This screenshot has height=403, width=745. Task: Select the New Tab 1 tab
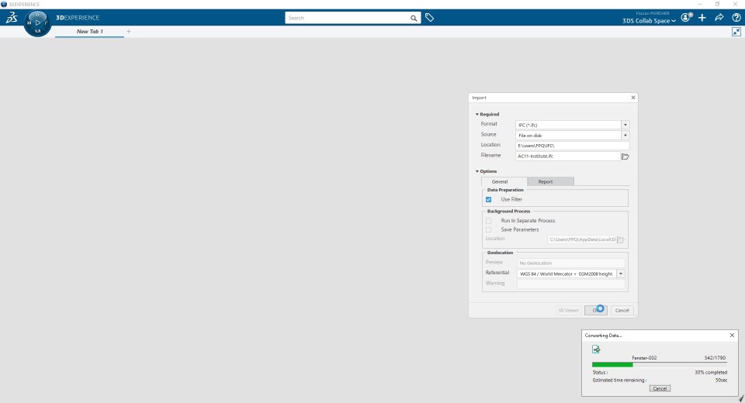90,31
